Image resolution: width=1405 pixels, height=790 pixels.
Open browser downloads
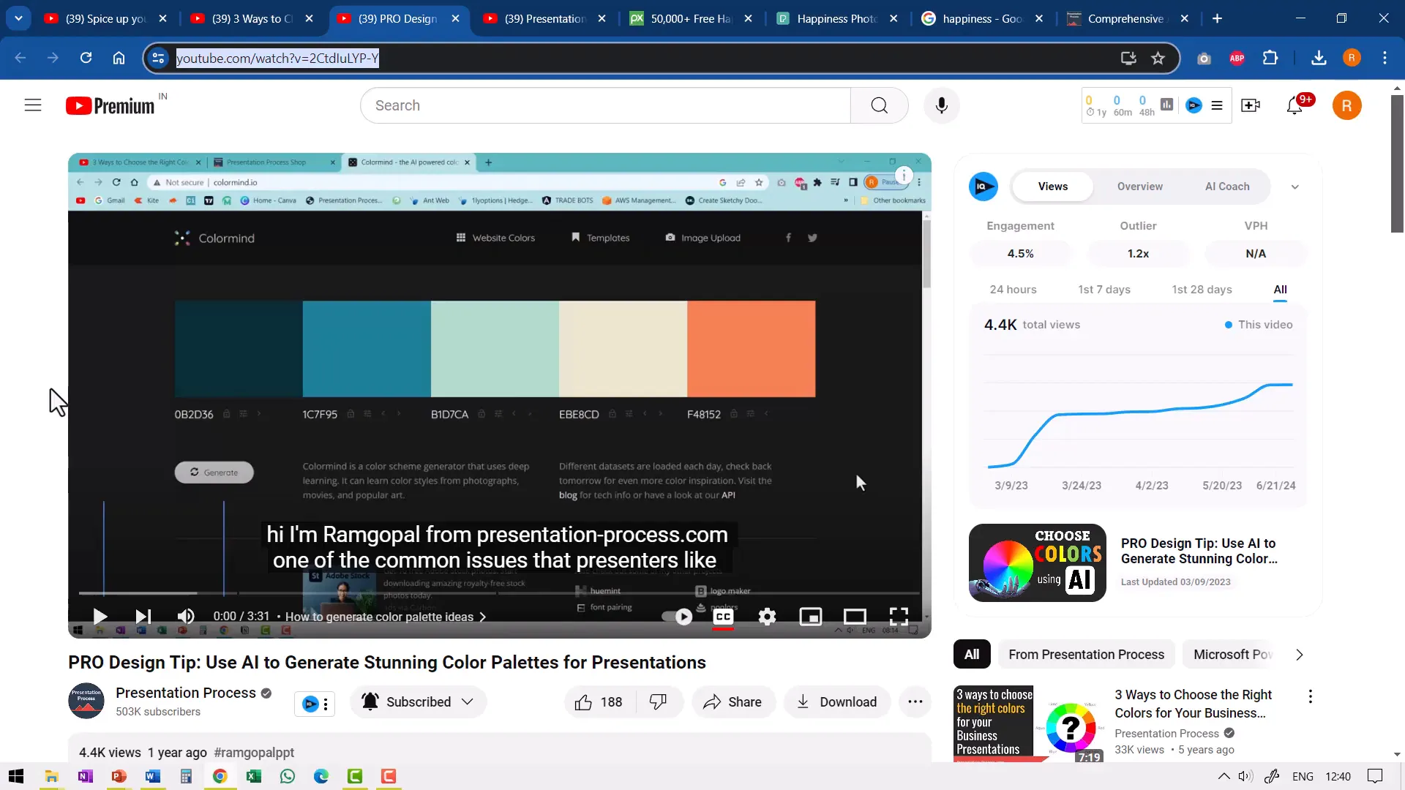point(1319,58)
